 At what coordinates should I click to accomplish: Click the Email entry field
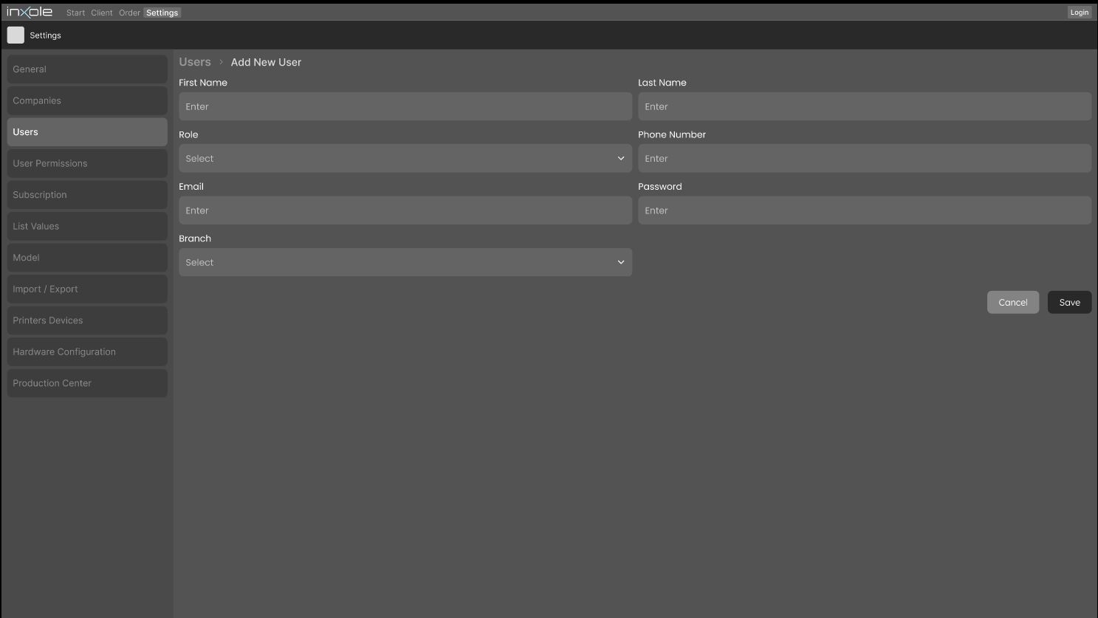(x=405, y=211)
